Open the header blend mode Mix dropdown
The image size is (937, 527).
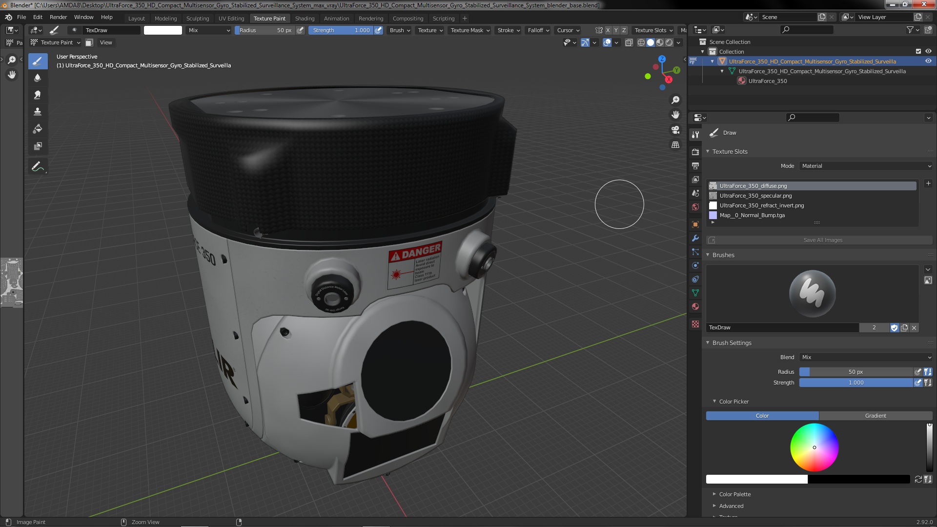pos(208,30)
